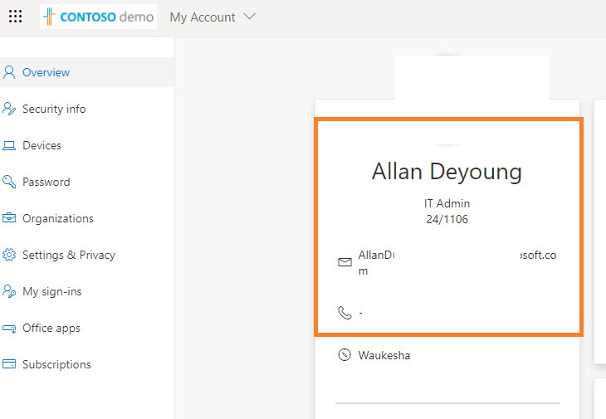Click the 24/1106 office text
Image resolution: width=606 pixels, height=419 pixels.
tap(447, 219)
